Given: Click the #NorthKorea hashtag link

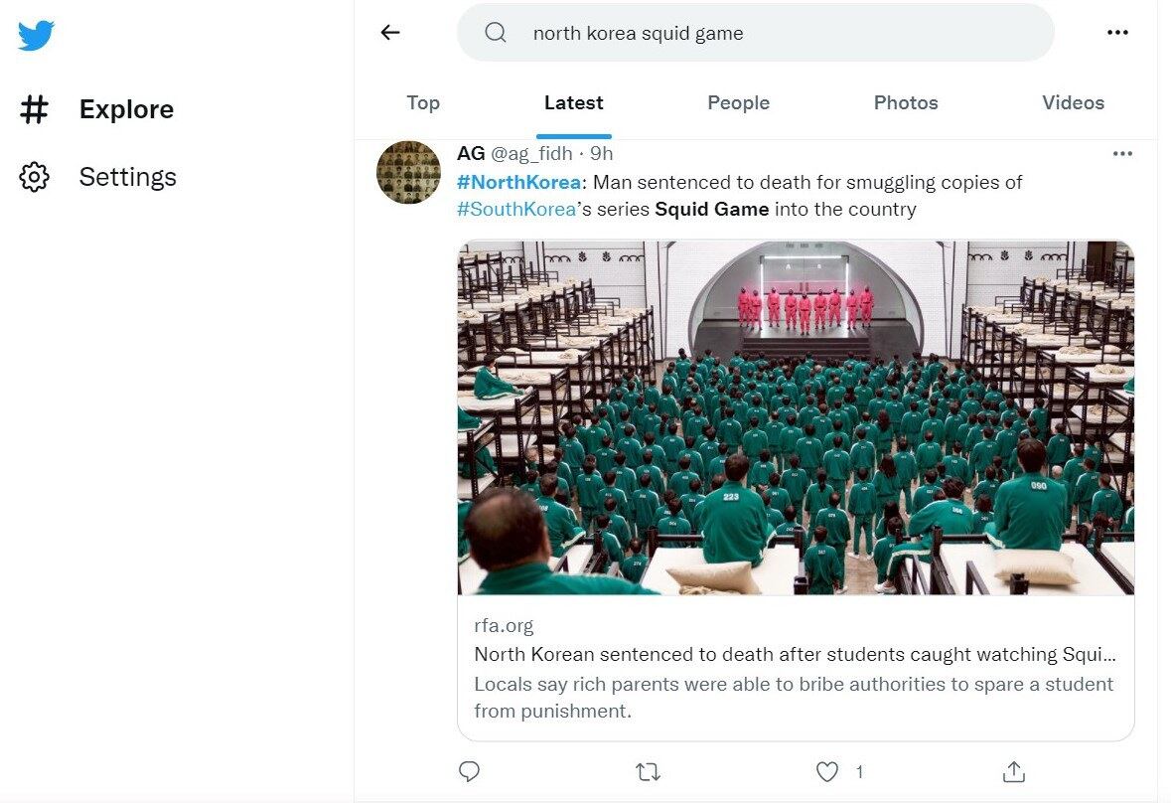Looking at the screenshot, I should [518, 183].
